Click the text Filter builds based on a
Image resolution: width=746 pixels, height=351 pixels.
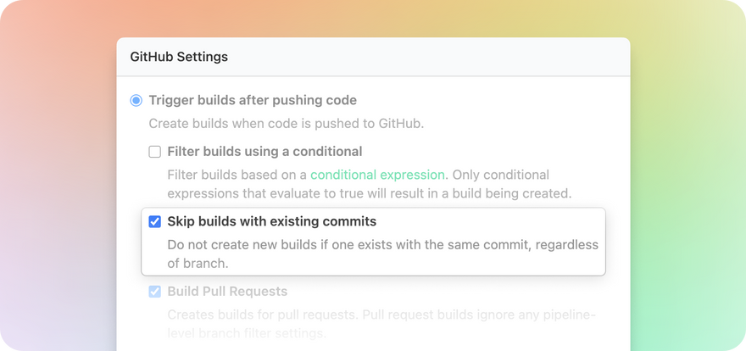[x=237, y=175]
